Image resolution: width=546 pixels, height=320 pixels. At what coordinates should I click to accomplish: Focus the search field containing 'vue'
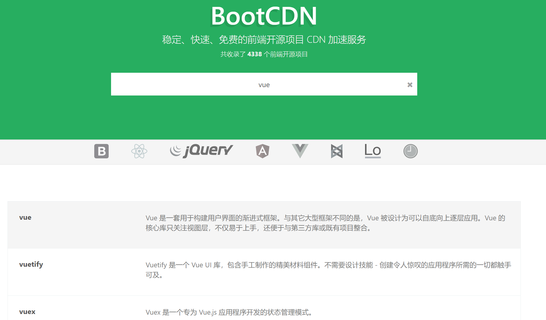coord(264,84)
